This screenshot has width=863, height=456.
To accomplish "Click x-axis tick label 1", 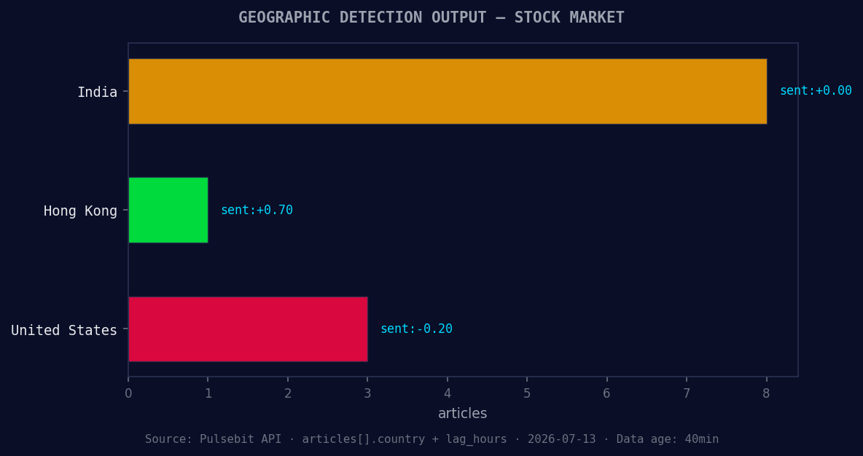I will 208,393.
